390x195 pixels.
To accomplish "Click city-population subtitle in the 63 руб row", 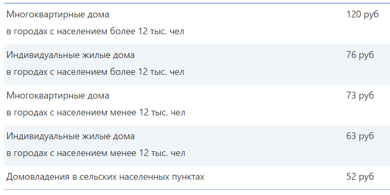I will (x=96, y=153).
